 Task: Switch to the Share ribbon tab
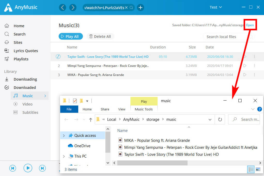pos(105,109)
